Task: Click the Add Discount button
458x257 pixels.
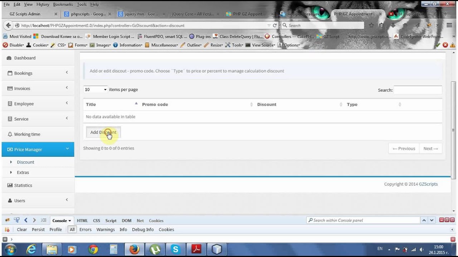Action: 103,132
